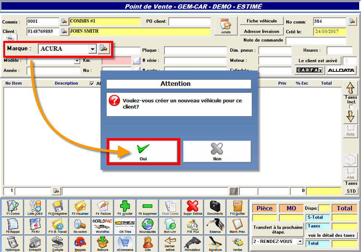Open the Ventes cars icon
361x252 pixels.
click(x=238, y=244)
